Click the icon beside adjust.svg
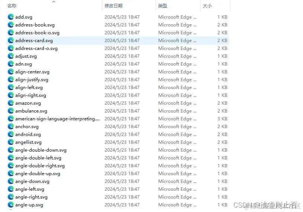The height and width of the screenshot is (212, 303). (11, 56)
